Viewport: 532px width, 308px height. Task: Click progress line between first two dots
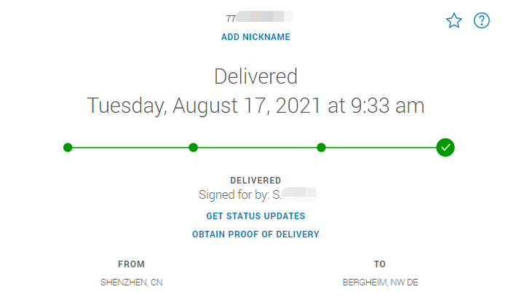click(x=130, y=147)
